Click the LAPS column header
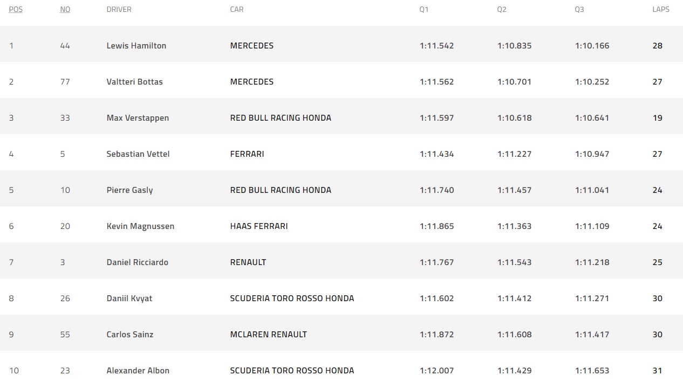683x382 pixels. (661, 10)
